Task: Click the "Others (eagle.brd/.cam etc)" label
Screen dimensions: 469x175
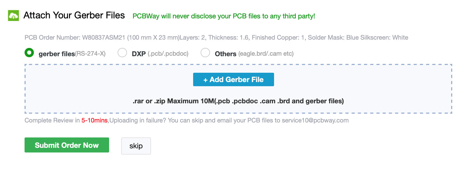Action: (x=254, y=54)
